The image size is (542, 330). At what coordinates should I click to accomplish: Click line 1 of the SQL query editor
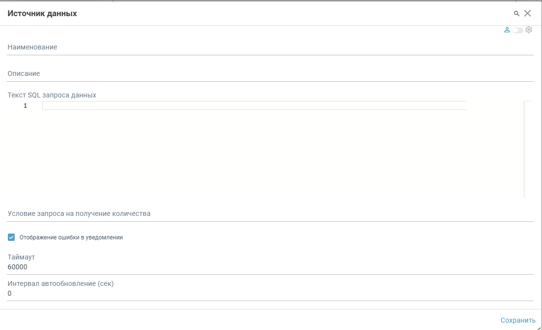click(x=196, y=105)
